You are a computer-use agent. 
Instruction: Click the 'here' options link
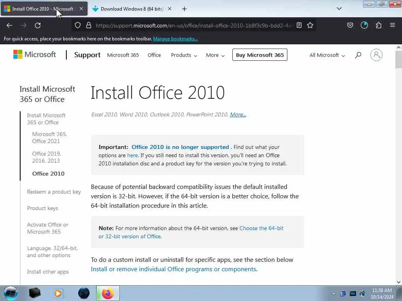click(x=133, y=155)
